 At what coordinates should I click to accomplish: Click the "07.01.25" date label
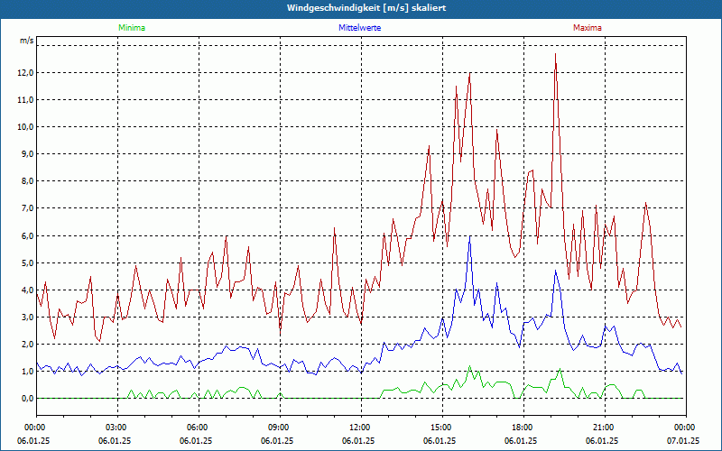tap(683, 440)
